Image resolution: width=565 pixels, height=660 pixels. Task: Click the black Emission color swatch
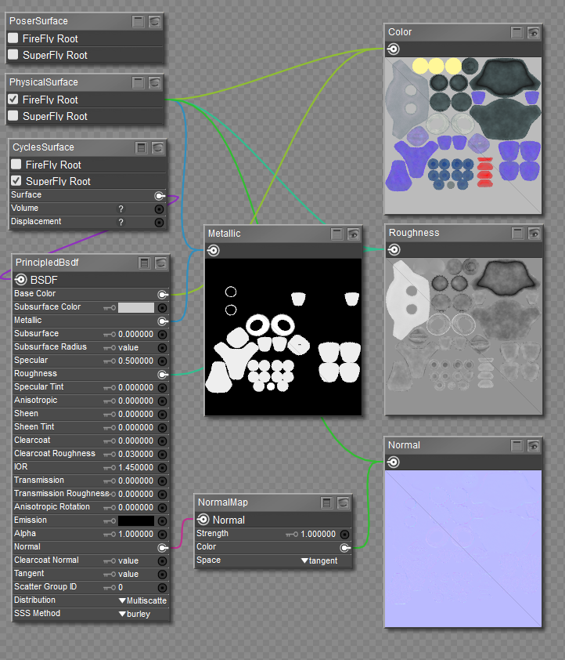point(136,520)
